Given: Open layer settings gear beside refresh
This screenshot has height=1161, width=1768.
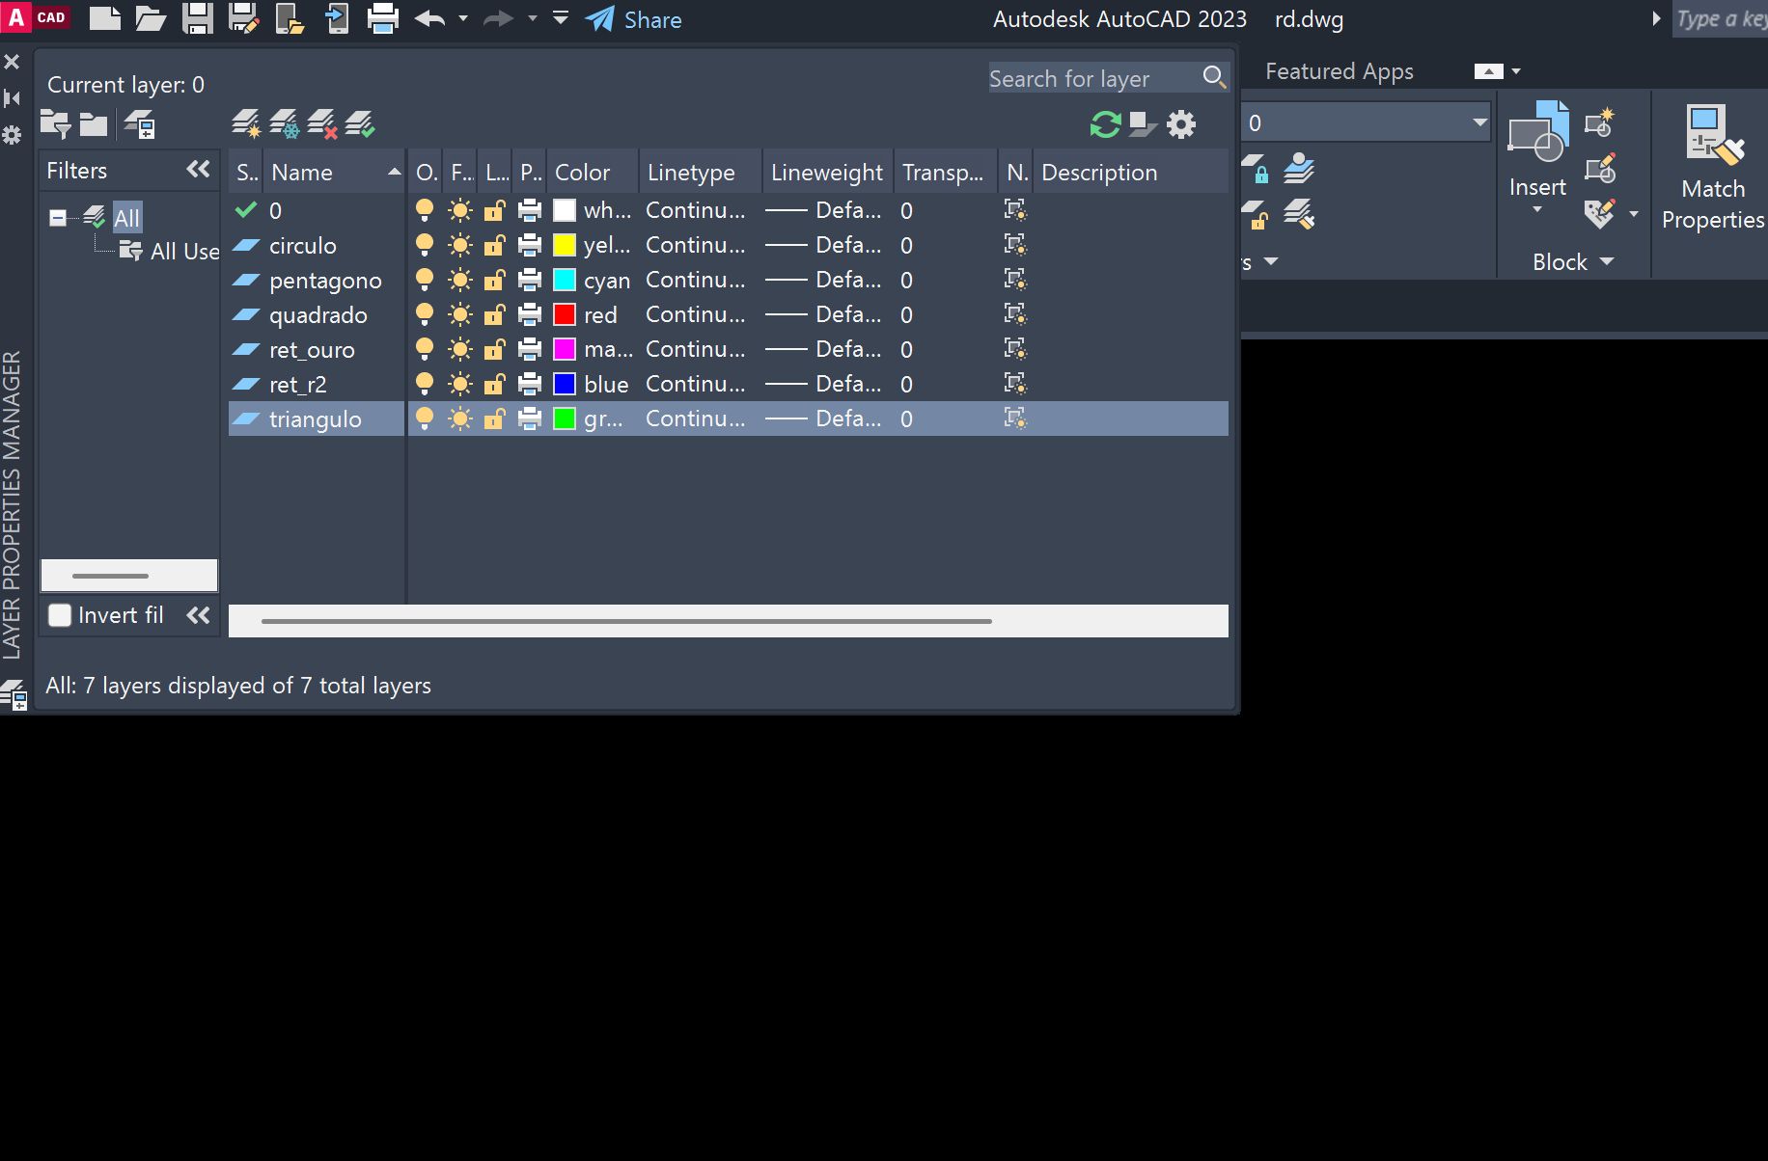Looking at the screenshot, I should (x=1181, y=124).
